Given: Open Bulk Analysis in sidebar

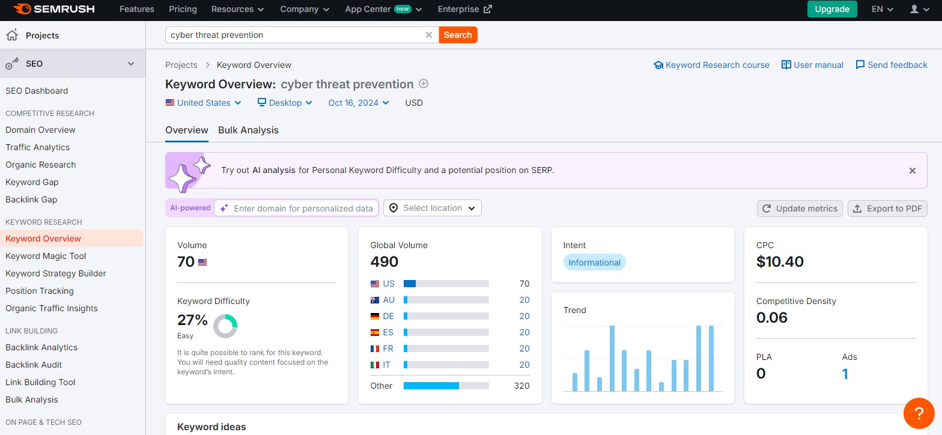Looking at the screenshot, I should pos(32,400).
